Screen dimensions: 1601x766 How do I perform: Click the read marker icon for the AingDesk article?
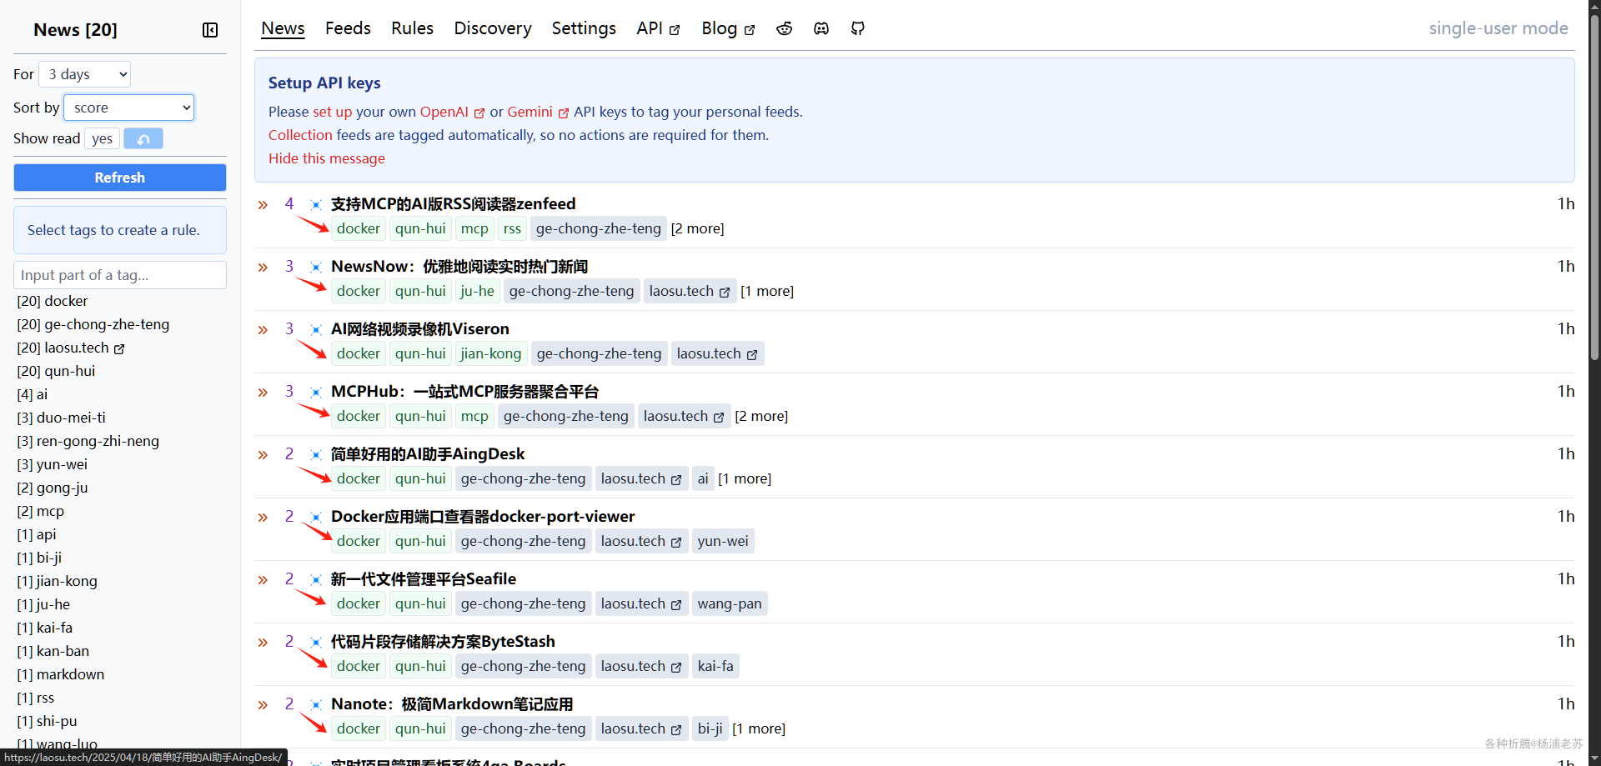pyautogui.click(x=316, y=454)
